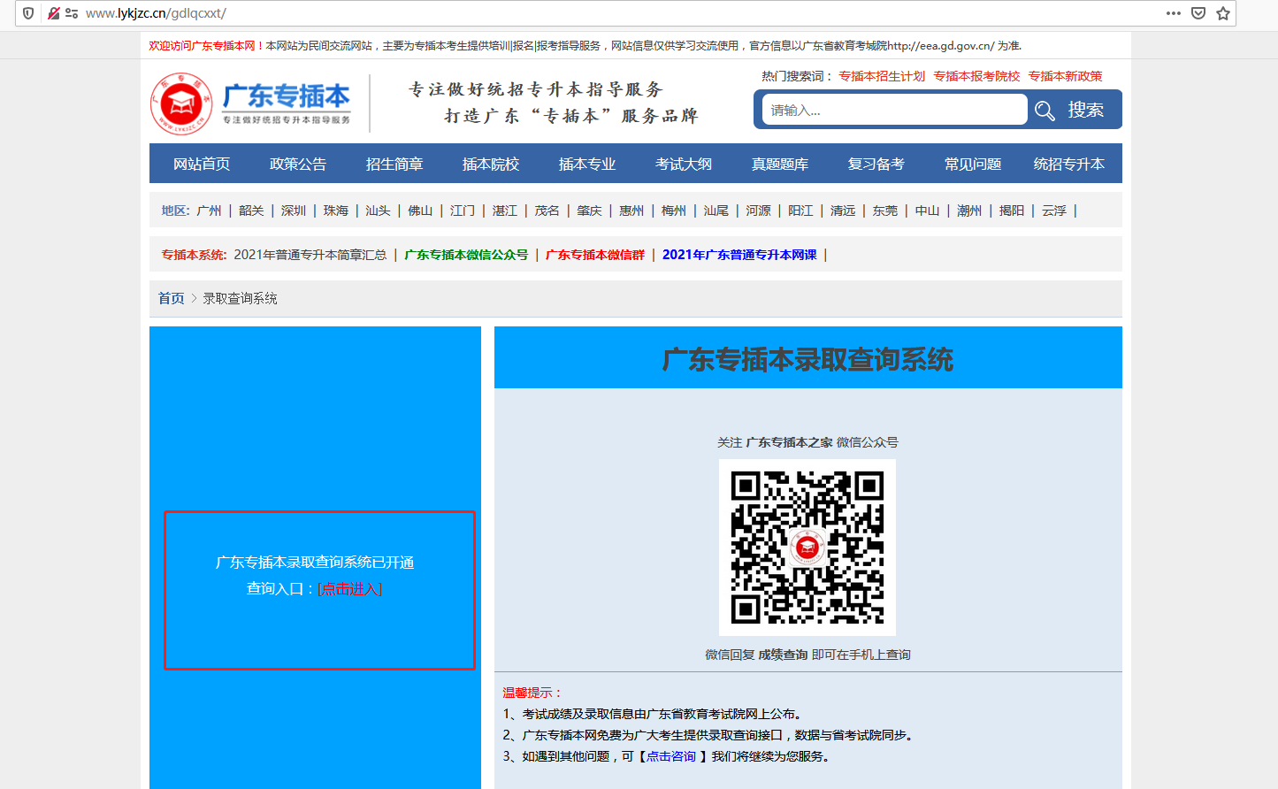
Task: Open the site permissions icon in address bar
Action: point(72,13)
